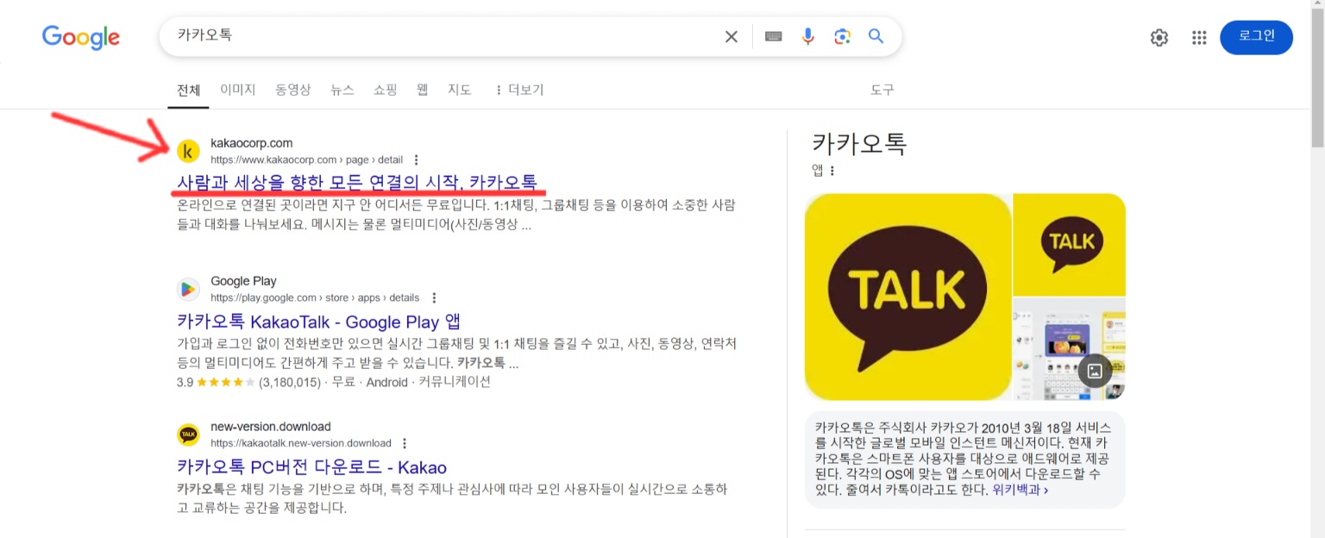
Task: Click the new-version.download favicon
Action: [x=188, y=435]
